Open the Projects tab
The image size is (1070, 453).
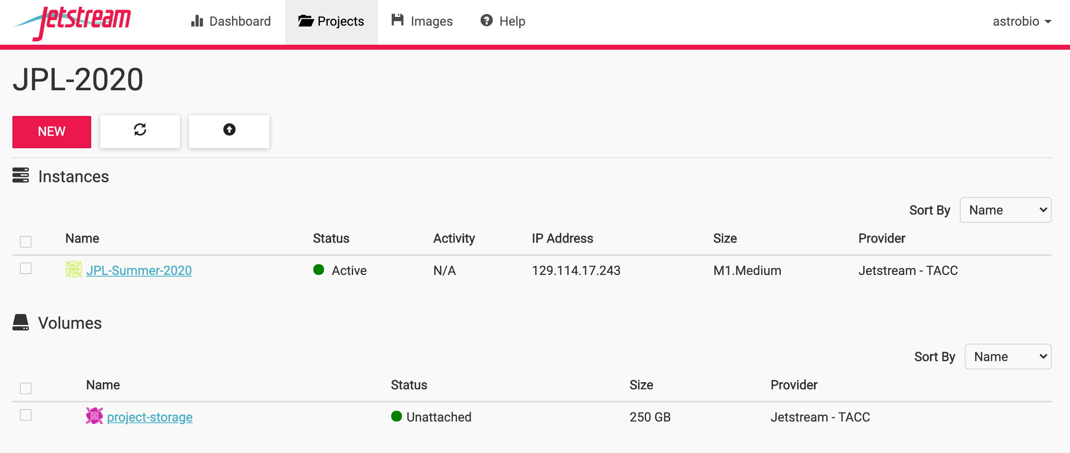pyautogui.click(x=331, y=21)
